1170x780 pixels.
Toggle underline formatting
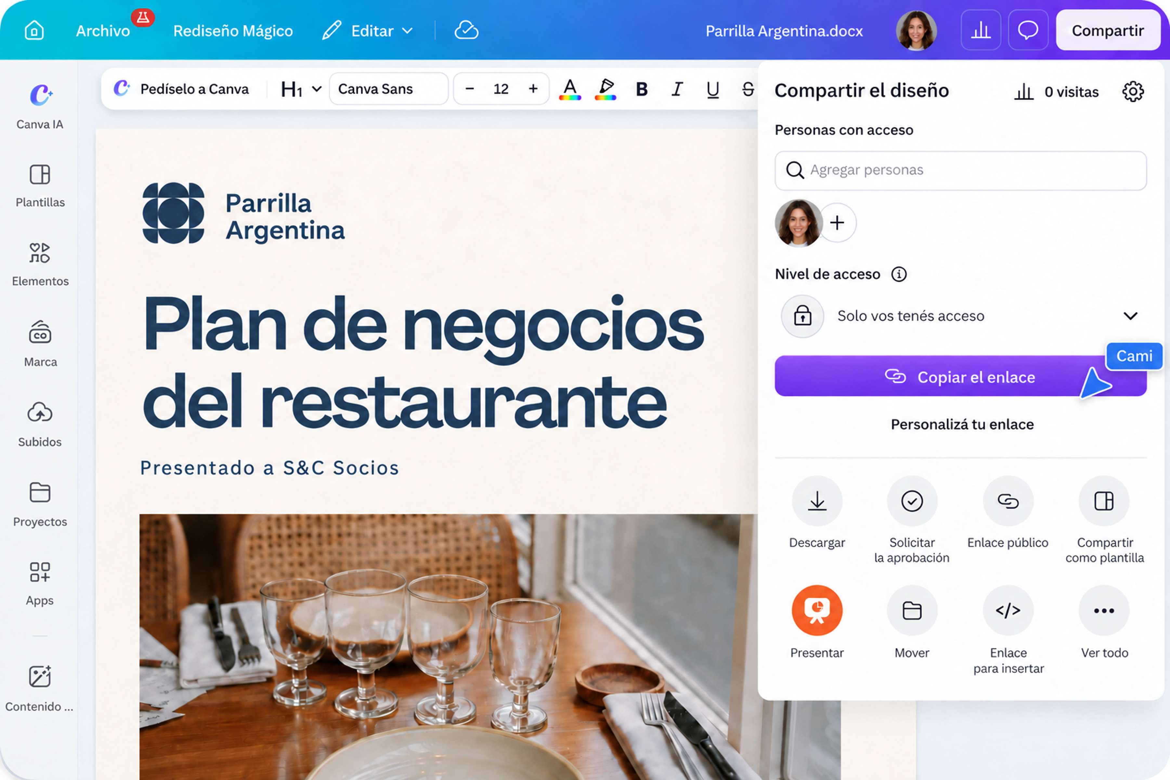(x=713, y=89)
